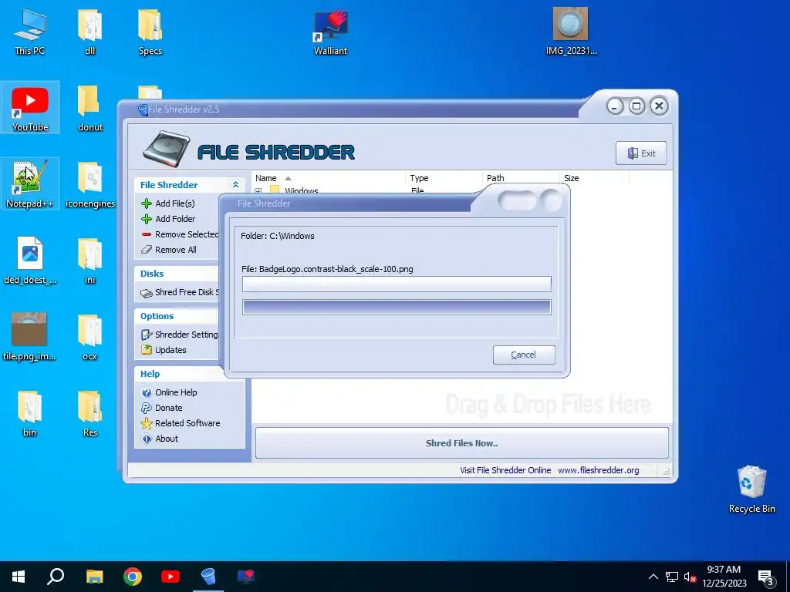Viewport: 790px width, 592px height.
Task: Grab the window size grip in status bar
Action: pyautogui.click(x=667, y=472)
